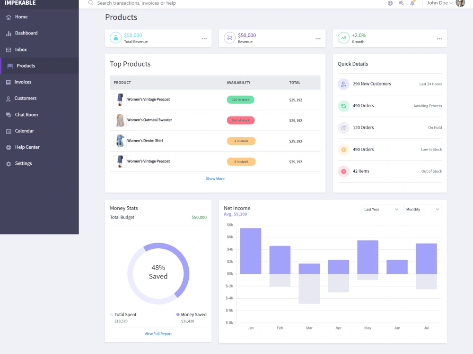Click 120 Orders row text
This screenshot has width=473, height=354.
click(363, 127)
